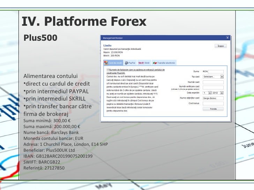Click the 'Moneda contului bancar: EUR' line
The height and width of the screenshot is (190, 254).
click(53, 138)
